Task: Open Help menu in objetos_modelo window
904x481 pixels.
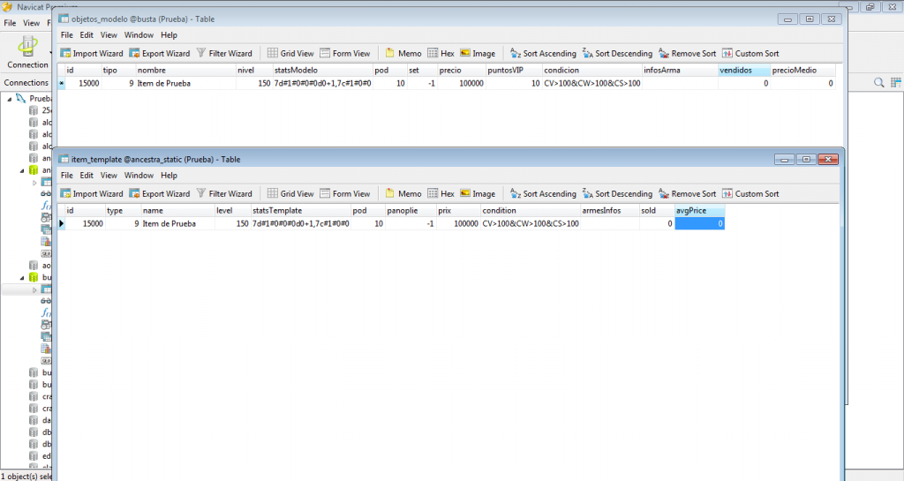Action: 169,35
